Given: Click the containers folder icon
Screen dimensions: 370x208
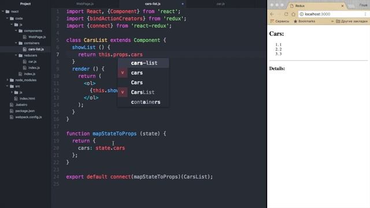Looking at the screenshot, I should [21, 43].
